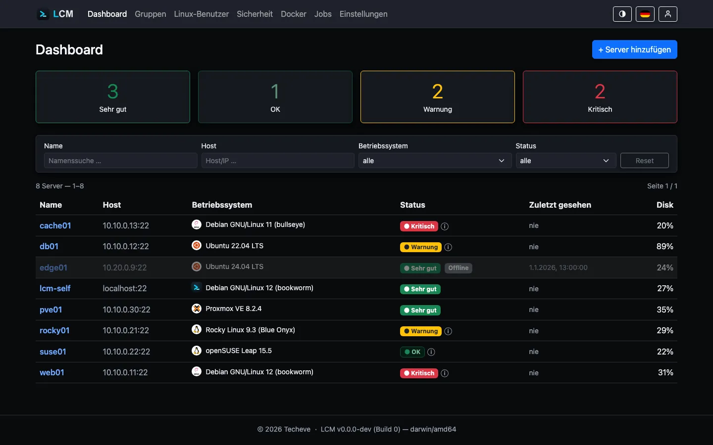The image size is (713, 445).
Task: Open the Betriebssystem filter dropdown
Action: pos(435,161)
